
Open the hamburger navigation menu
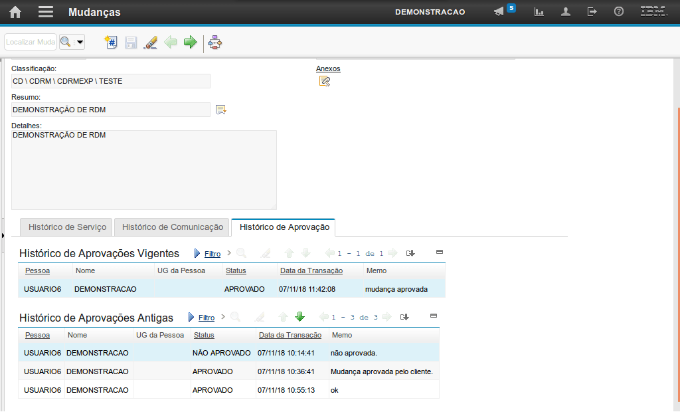coord(46,12)
